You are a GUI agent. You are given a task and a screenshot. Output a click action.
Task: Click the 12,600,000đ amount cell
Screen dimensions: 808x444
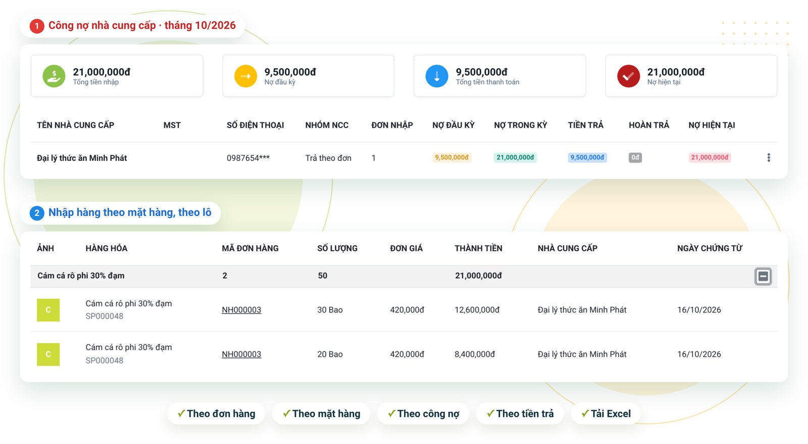[477, 310]
